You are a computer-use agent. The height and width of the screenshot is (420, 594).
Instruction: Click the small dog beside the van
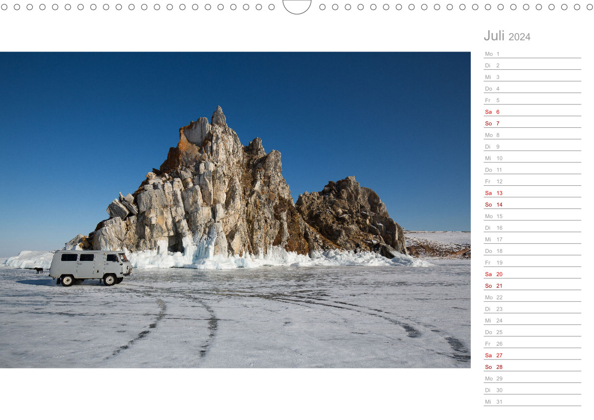click(39, 270)
